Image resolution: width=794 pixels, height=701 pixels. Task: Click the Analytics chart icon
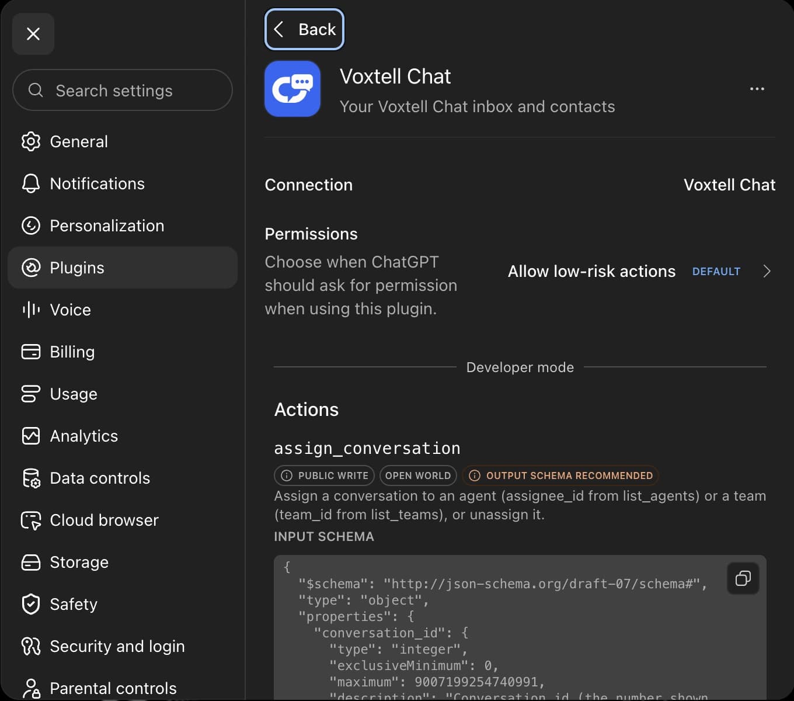pyautogui.click(x=31, y=436)
